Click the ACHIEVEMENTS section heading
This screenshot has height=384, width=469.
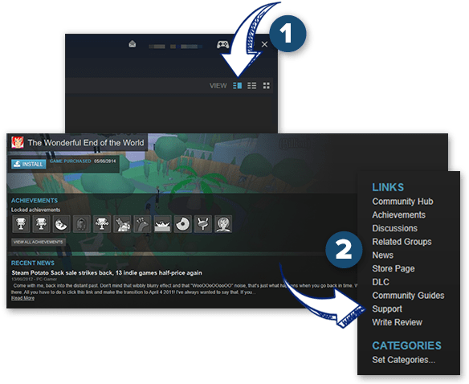[35, 201]
